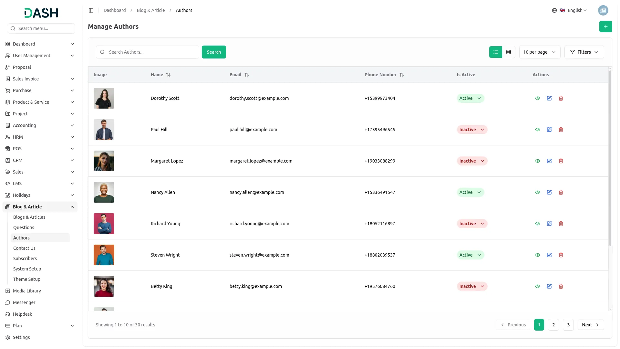Viewport: 620px width, 349px height.
Task: Click the green Search button
Action: [x=214, y=52]
